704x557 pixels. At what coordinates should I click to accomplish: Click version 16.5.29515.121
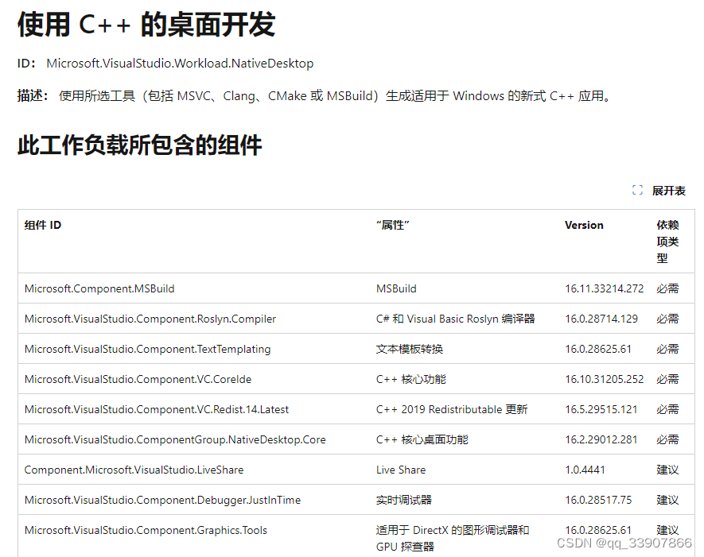(x=601, y=409)
